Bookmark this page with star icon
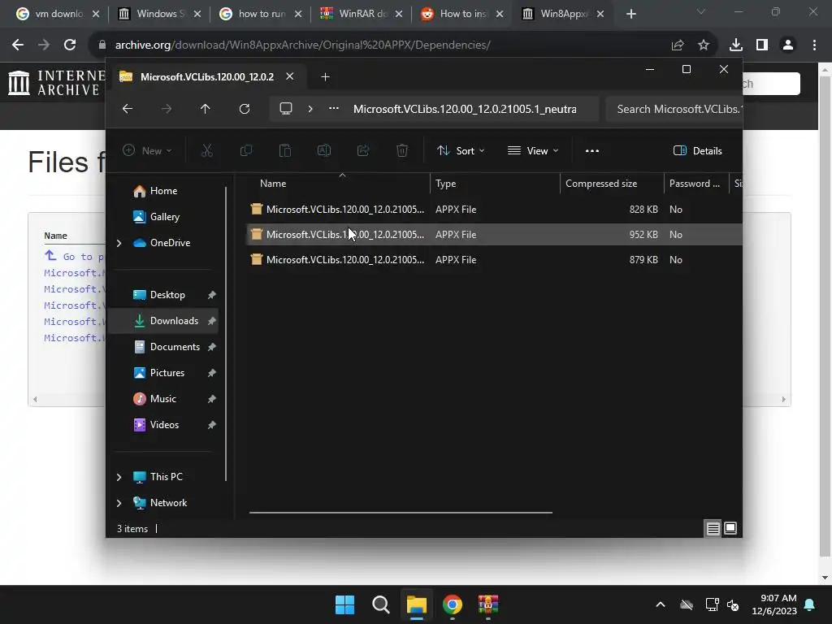The width and height of the screenshot is (832, 624). point(704,45)
